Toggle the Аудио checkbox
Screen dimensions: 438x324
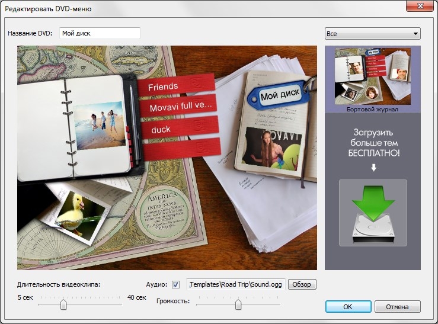point(175,285)
